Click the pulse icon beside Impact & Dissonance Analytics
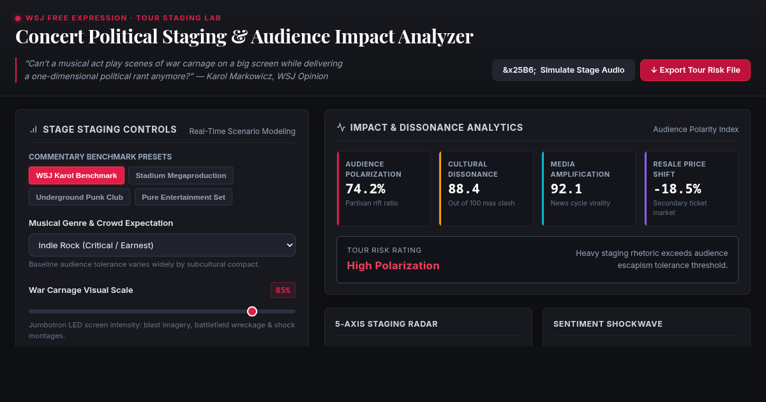Viewport: 766px width, 402px height. click(x=342, y=128)
